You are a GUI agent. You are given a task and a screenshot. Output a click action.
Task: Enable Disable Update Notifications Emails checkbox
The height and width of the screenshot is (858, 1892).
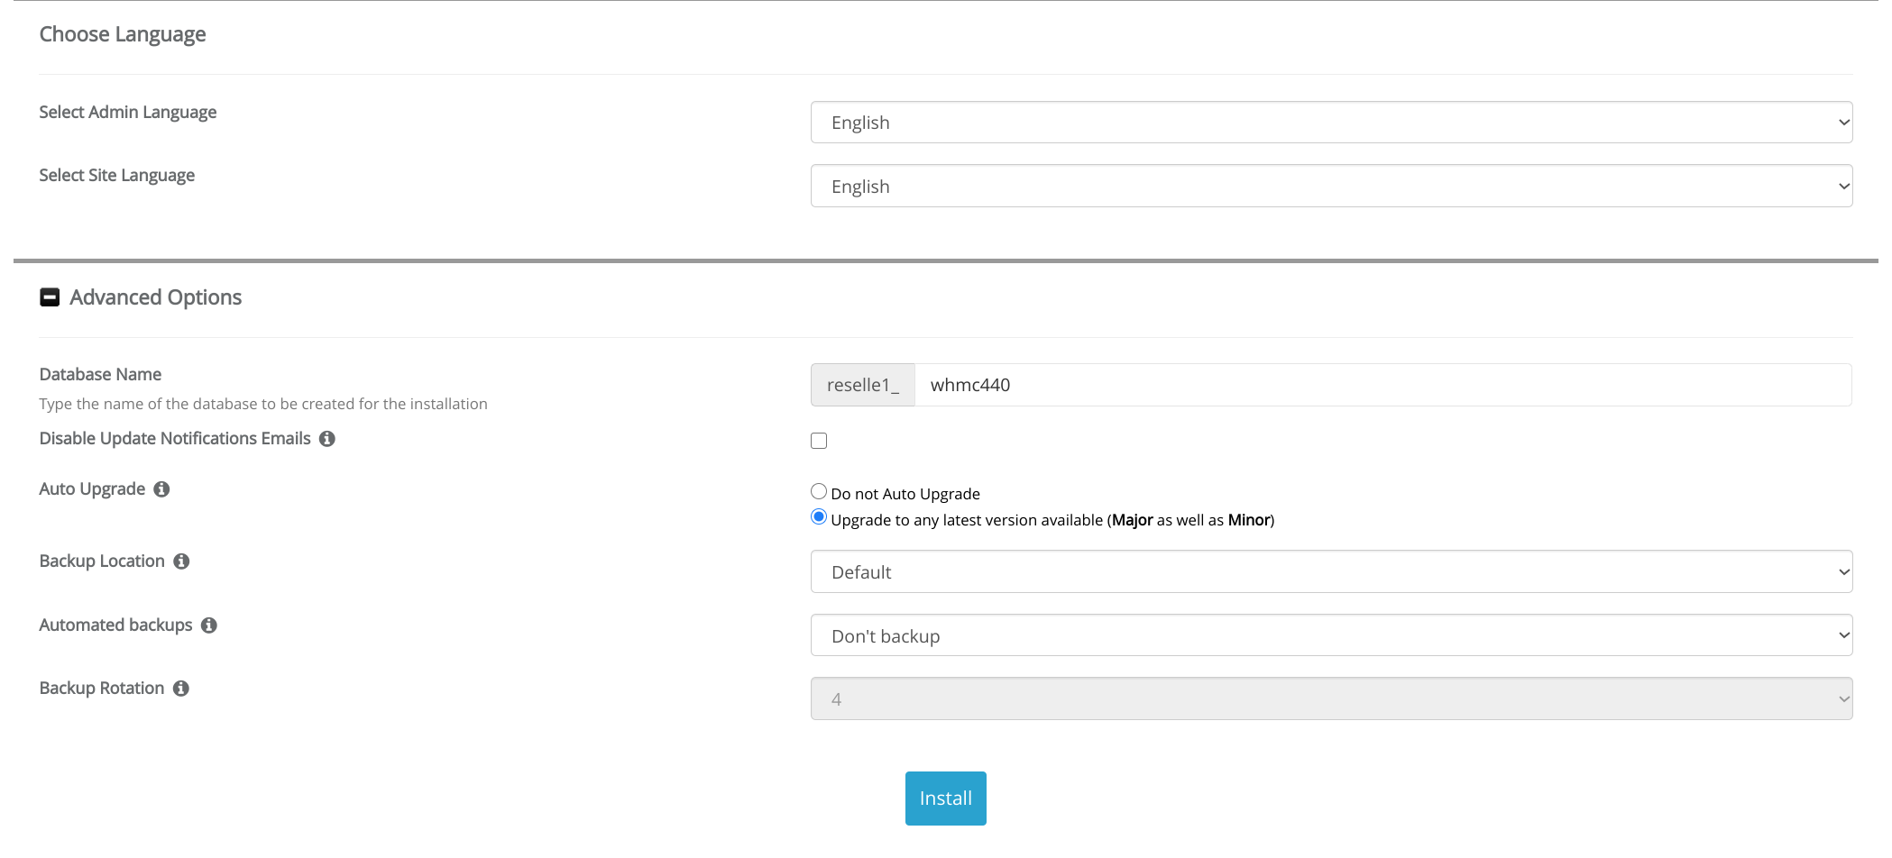point(819,441)
